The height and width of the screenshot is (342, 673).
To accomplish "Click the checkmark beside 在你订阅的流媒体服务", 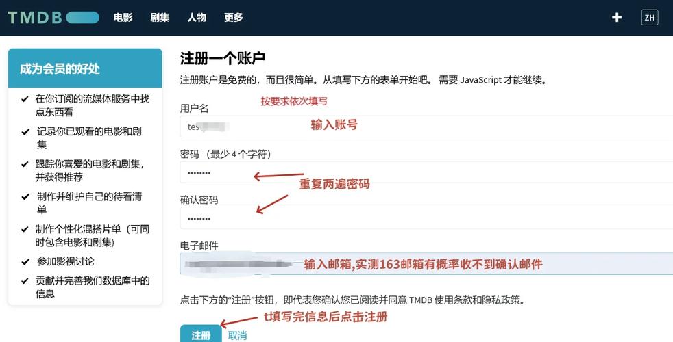I will tap(25, 99).
